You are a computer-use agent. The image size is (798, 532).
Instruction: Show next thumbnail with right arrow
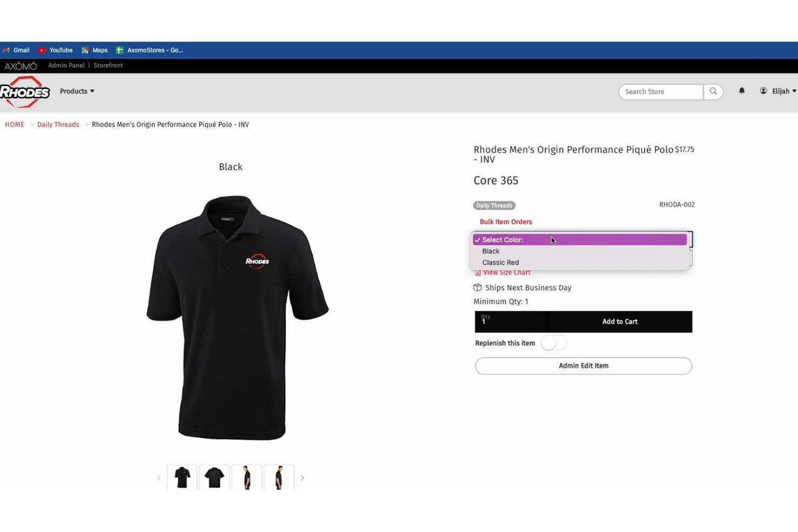pyautogui.click(x=302, y=478)
